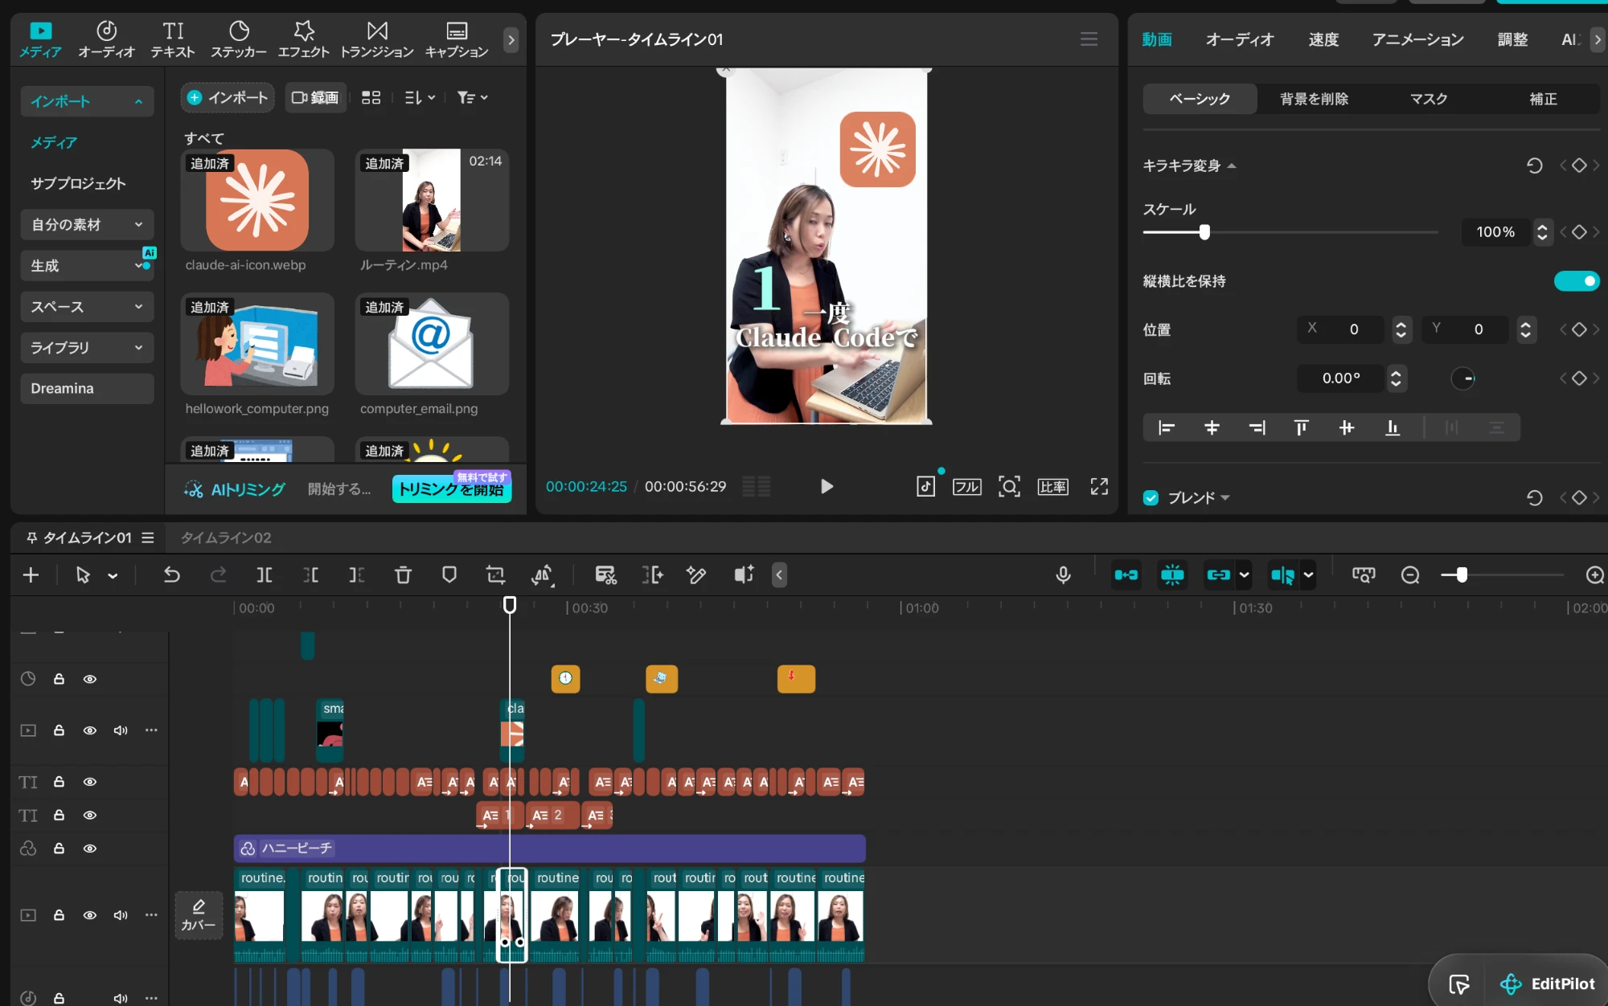Lock the first text track with lock icon

59,781
